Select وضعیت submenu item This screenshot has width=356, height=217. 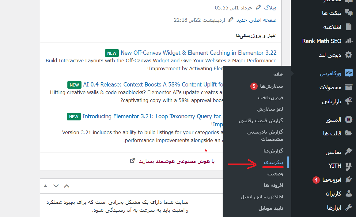(x=275, y=174)
